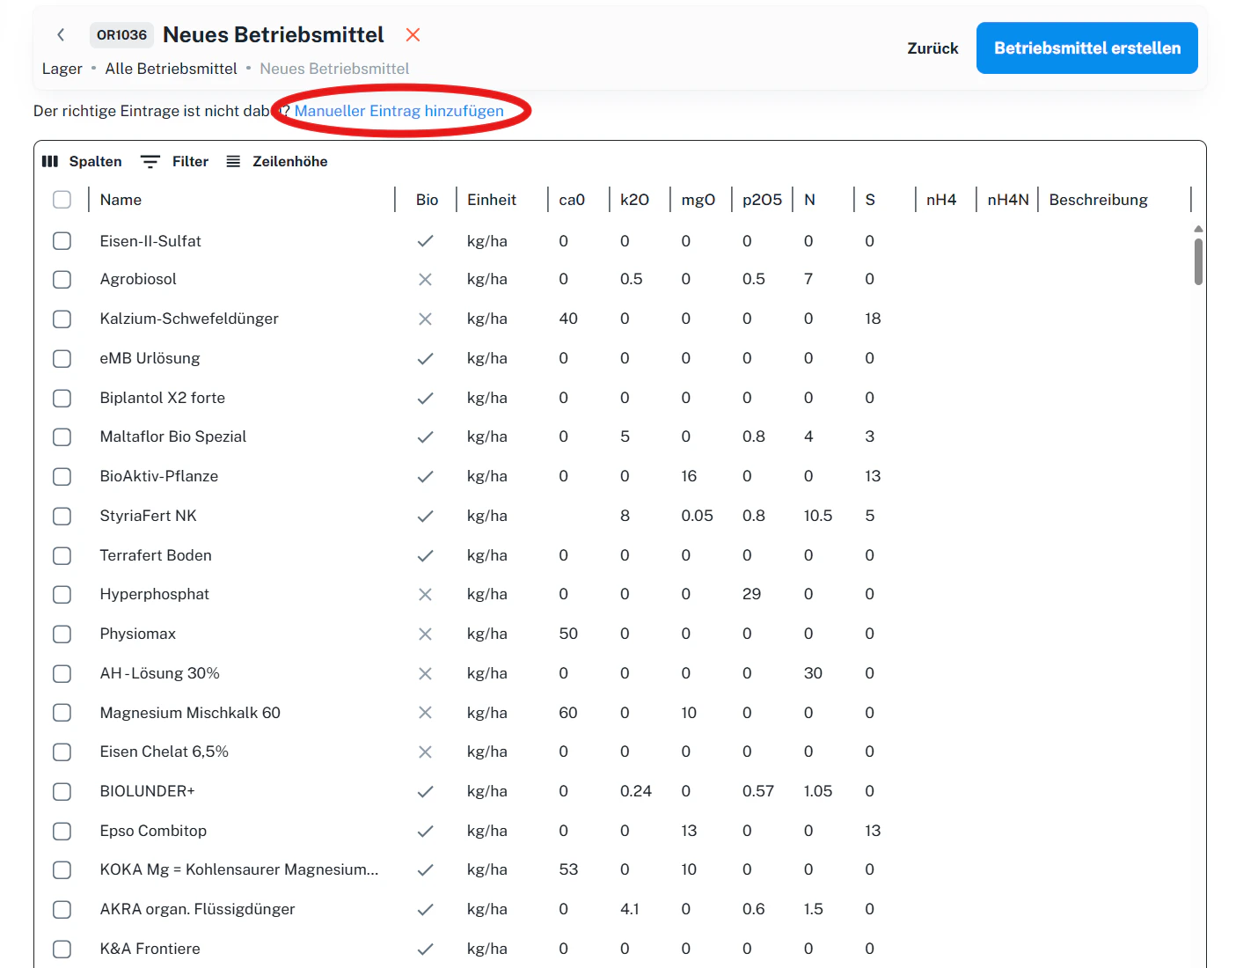
Task: Sort by the caO column header
Action: click(572, 200)
